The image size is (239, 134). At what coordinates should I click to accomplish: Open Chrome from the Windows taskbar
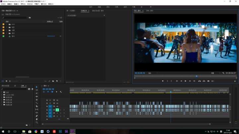tap(36, 131)
